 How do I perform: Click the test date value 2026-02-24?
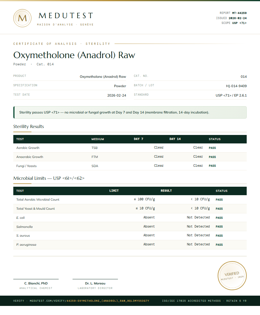click(x=117, y=95)
